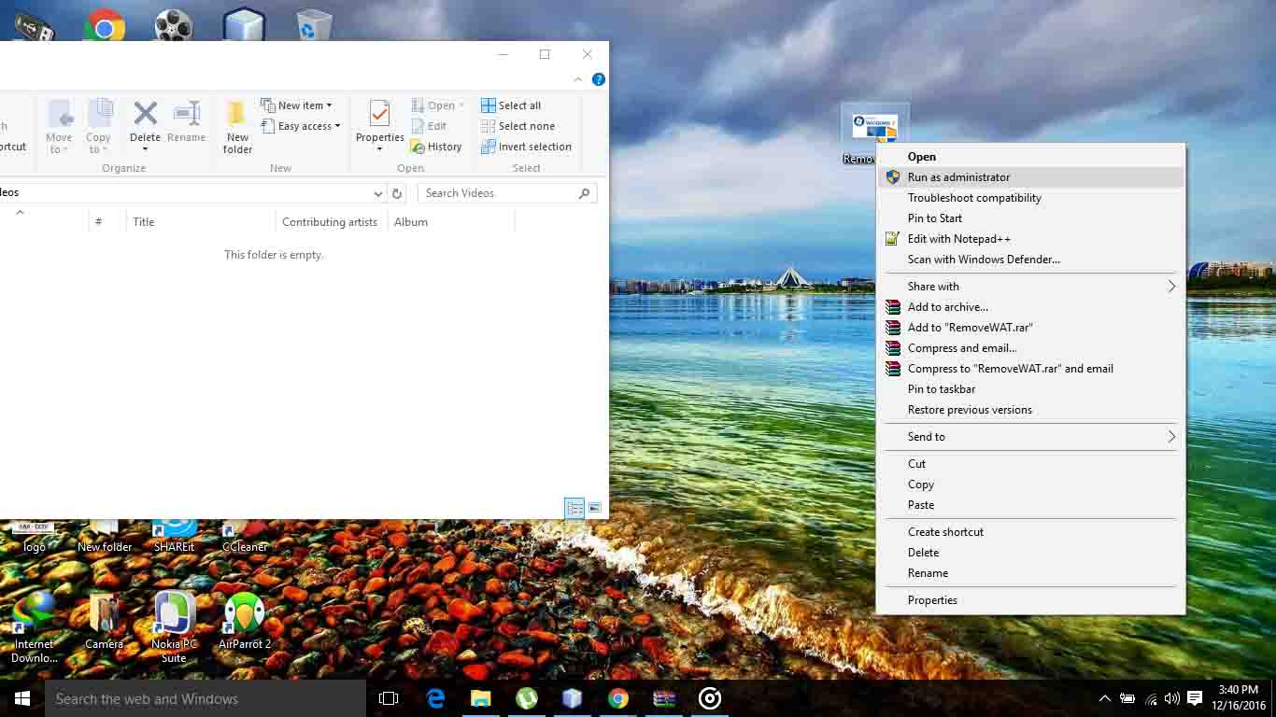
Task: Click Add to "RemoveWAT.rar" option
Action: (971, 327)
